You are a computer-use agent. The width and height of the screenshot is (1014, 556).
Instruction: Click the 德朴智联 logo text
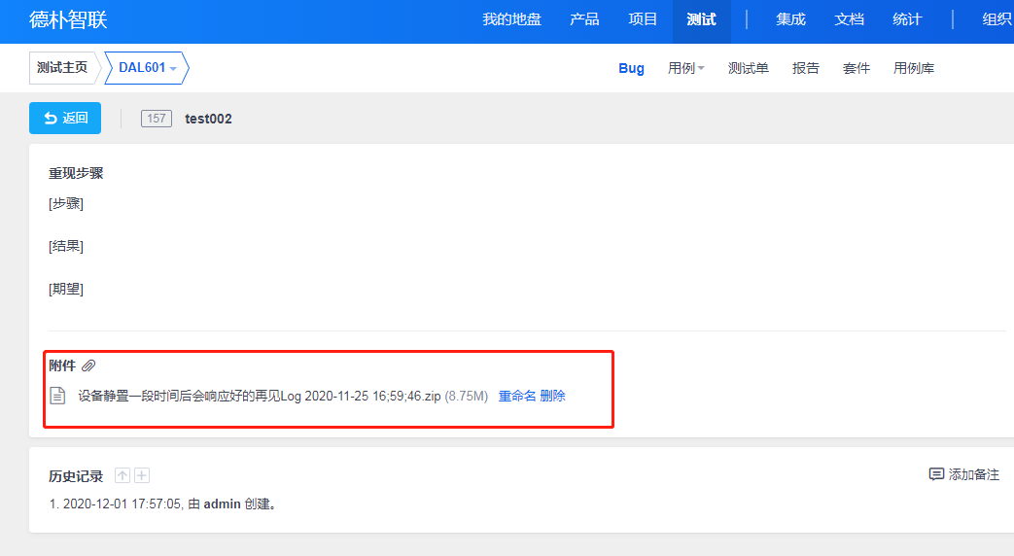[x=68, y=20]
